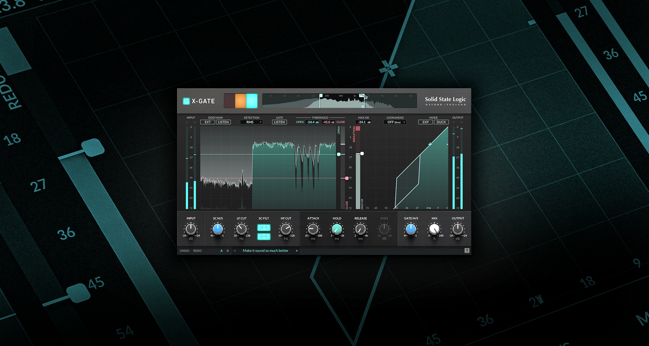649x346 pixels.
Task: Turn the Attack knob control
Action: [x=313, y=229]
